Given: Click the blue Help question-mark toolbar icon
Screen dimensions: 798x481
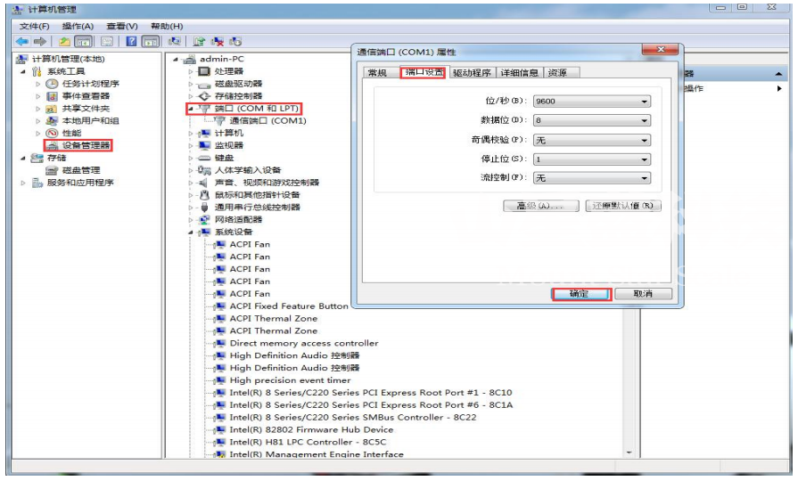Looking at the screenshot, I should pos(131,42).
